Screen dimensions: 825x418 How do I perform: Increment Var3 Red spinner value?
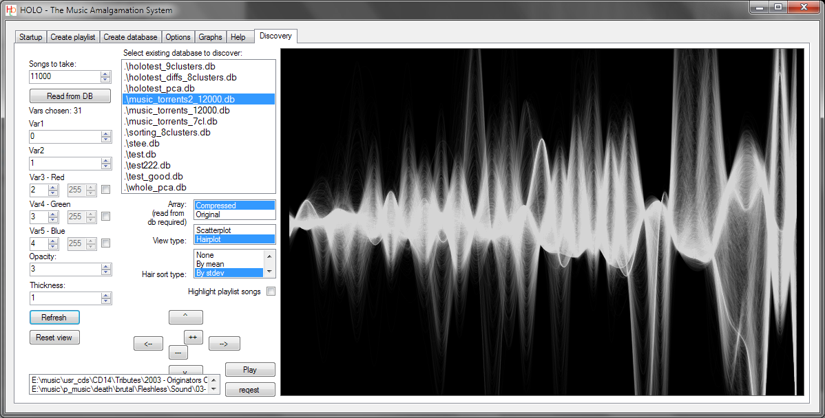[53, 187]
